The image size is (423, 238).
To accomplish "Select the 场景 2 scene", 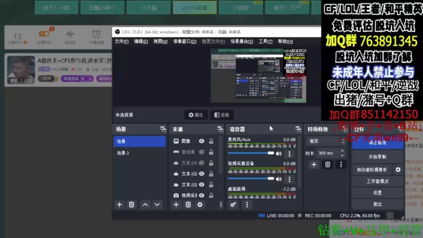I will coord(140,153).
